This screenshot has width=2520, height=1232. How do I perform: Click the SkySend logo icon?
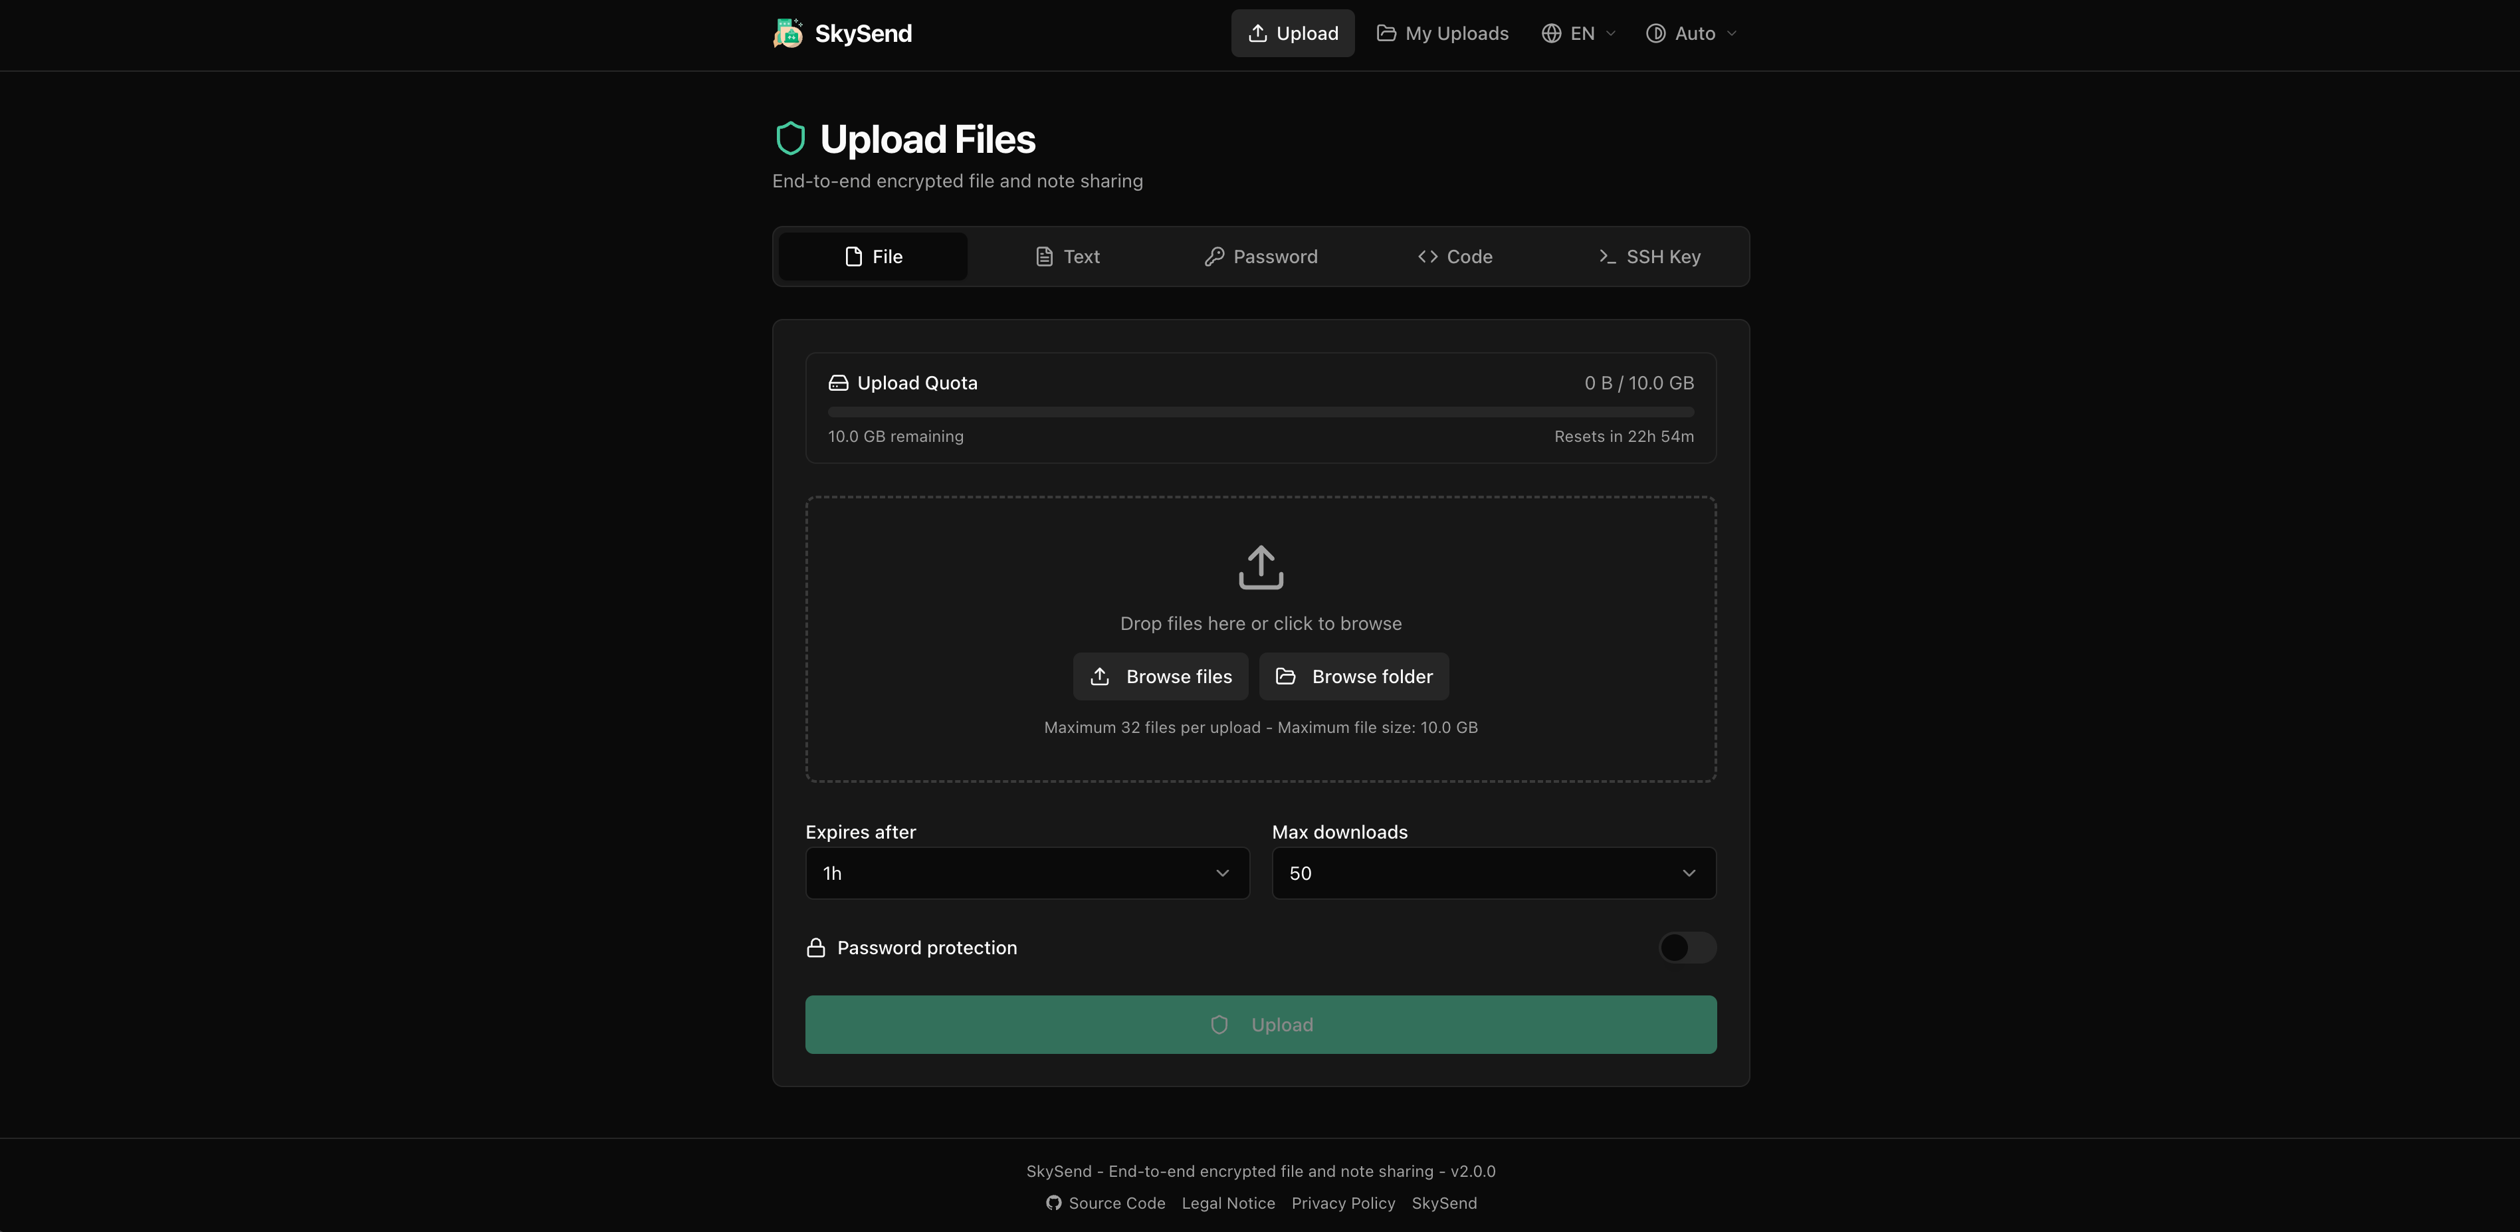[788, 33]
